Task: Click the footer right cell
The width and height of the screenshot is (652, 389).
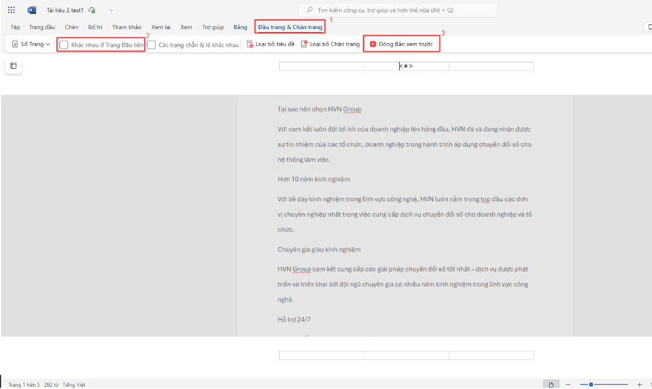Action: click(x=491, y=355)
